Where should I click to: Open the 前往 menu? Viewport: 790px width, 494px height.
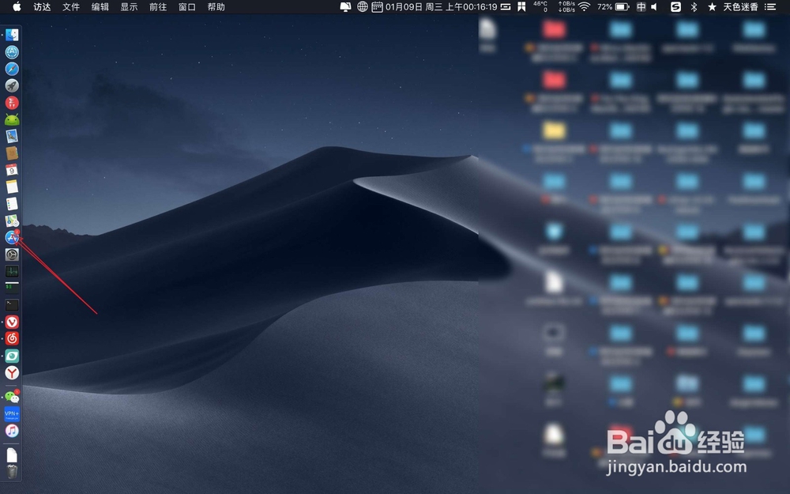coord(158,6)
